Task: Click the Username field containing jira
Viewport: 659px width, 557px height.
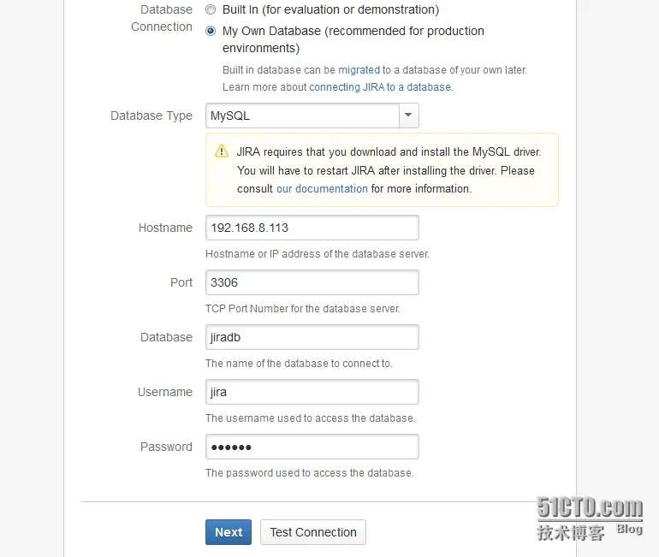Action: point(312,392)
